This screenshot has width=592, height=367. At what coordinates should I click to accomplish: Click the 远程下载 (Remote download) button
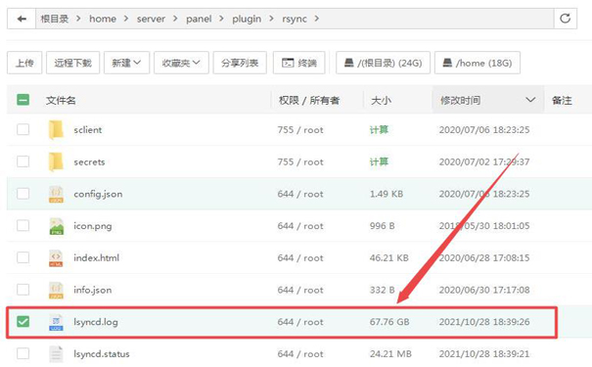72,63
